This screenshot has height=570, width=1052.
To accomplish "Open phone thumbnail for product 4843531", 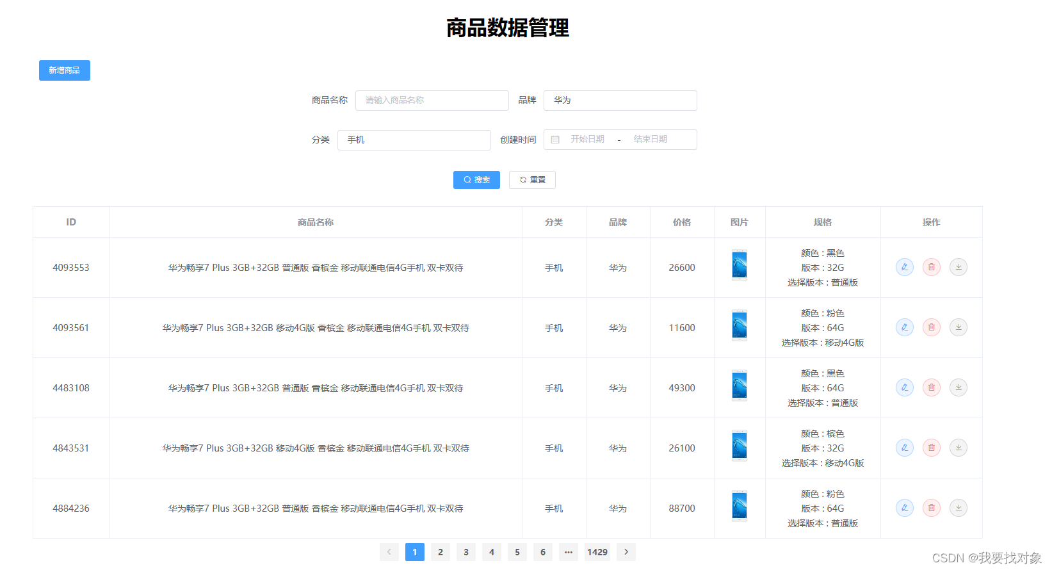I will click(x=740, y=446).
